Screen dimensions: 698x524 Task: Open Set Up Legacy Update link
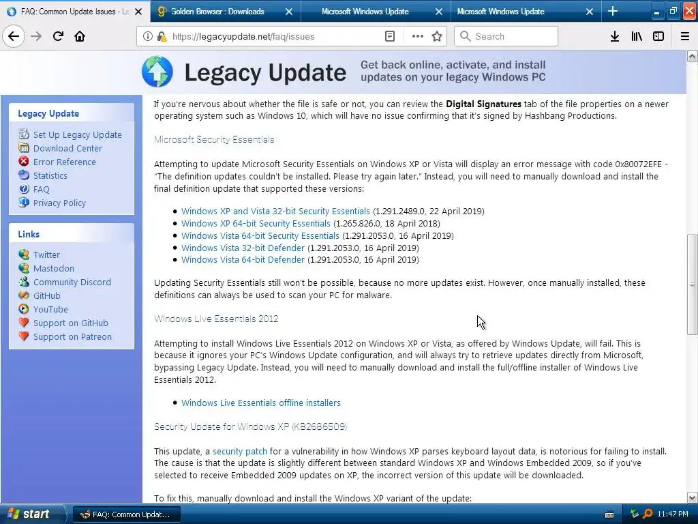(x=78, y=134)
